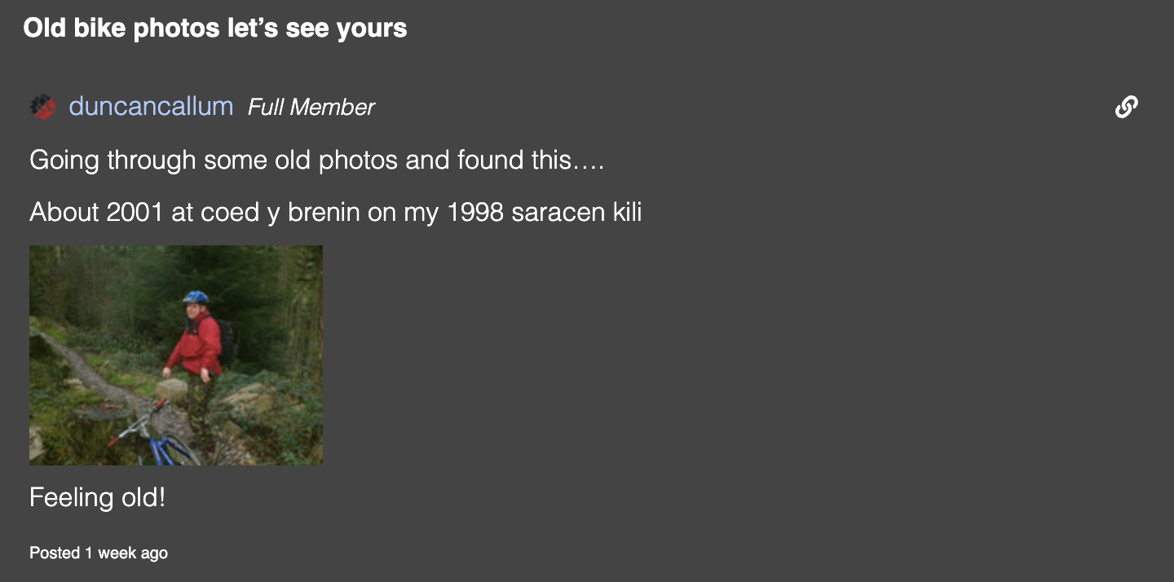Click the red jacket in the photo

pos(196,344)
